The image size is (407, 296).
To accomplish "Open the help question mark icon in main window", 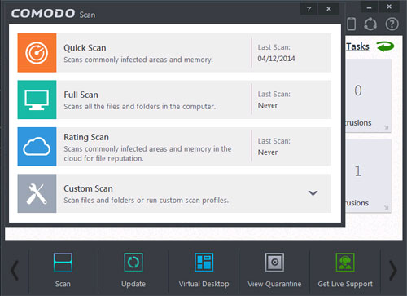I will [392, 24].
